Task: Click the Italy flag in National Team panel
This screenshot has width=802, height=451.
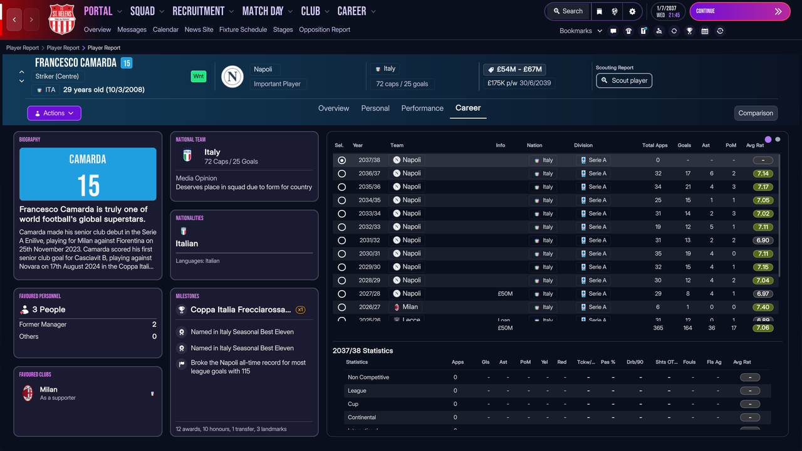Action: coord(187,156)
